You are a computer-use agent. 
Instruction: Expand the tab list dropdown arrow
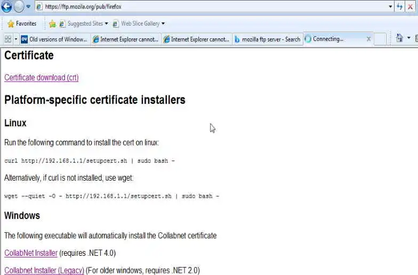16,39
